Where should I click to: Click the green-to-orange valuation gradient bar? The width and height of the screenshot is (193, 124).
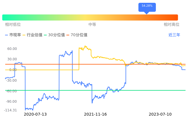tap(90, 17)
